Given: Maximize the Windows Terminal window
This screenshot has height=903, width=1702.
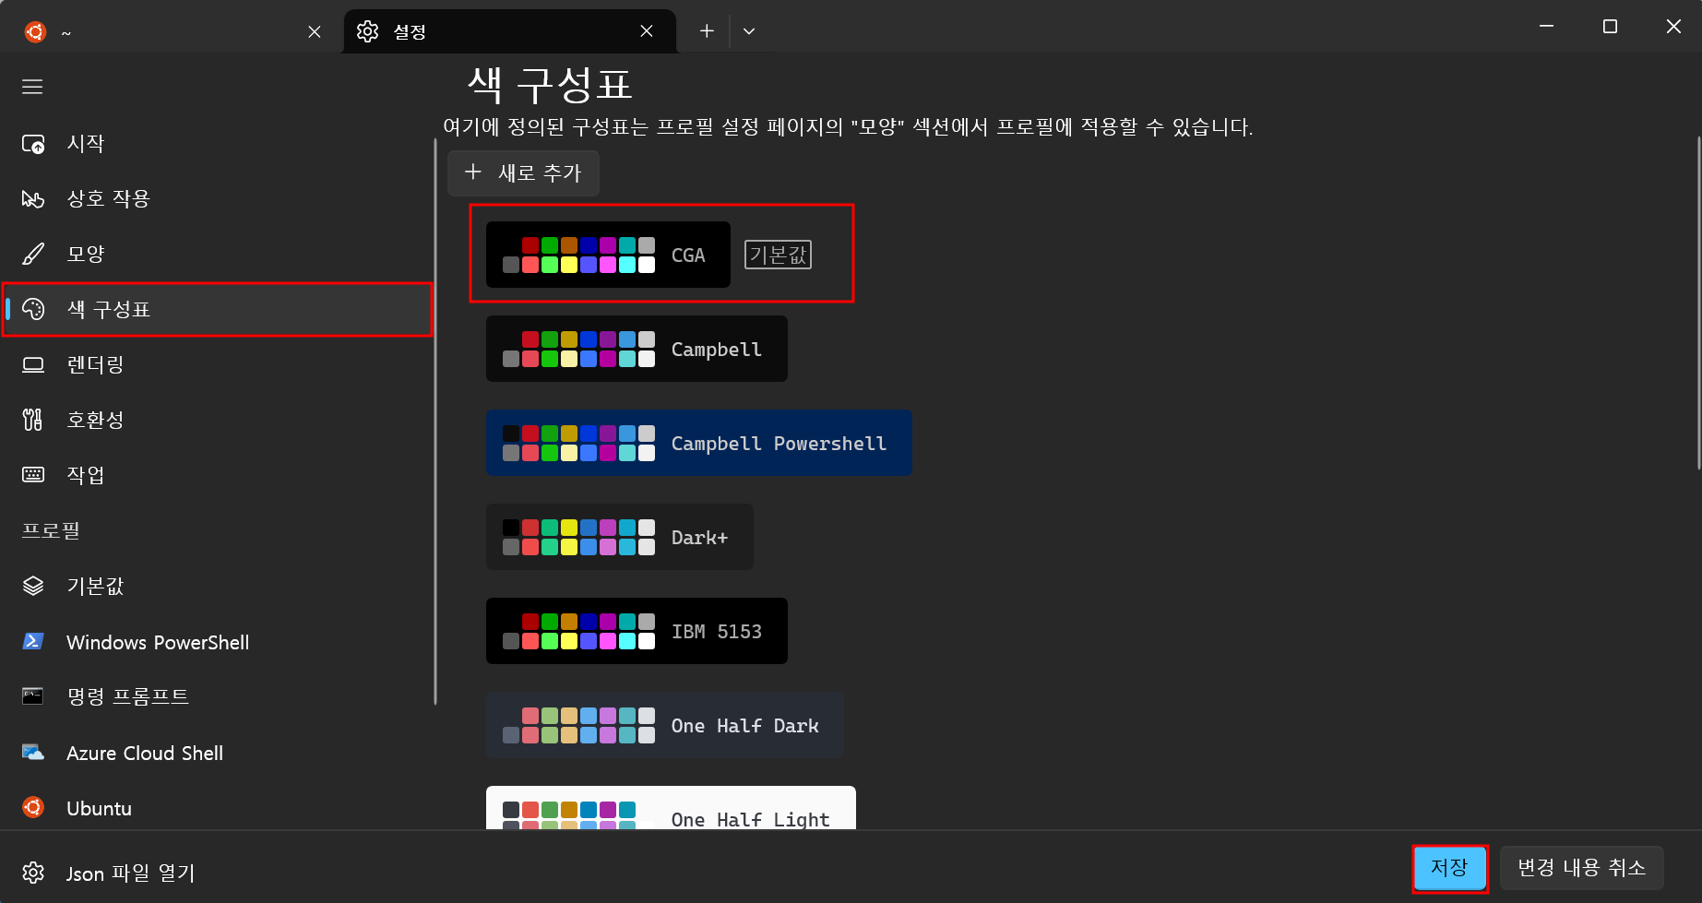Looking at the screenshot, I should (x=1610, y=27).
